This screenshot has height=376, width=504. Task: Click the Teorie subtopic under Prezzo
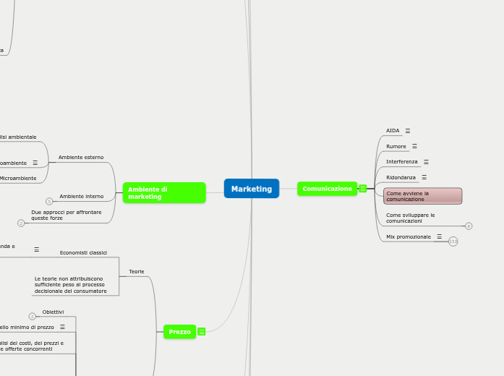137,271
